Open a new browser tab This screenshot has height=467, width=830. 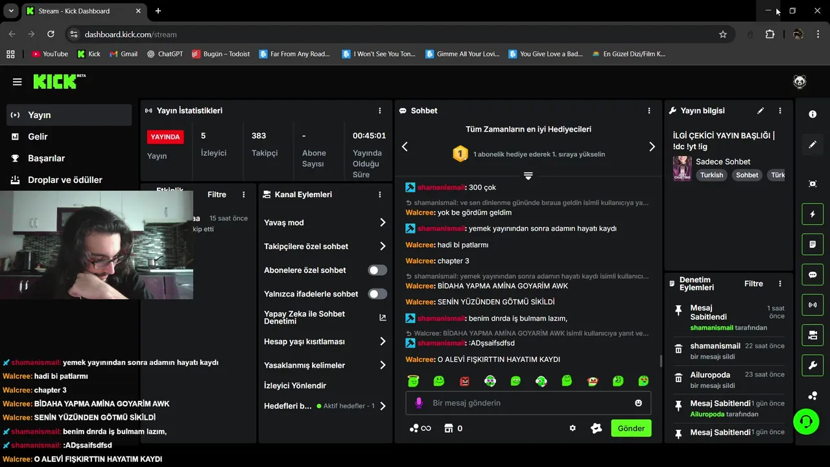coord(158,11)
